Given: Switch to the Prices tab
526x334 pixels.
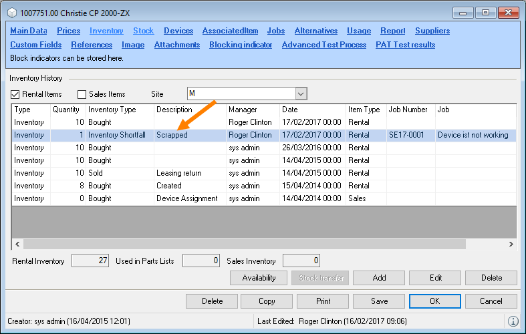Looking at the screenshot, I should [68, 31].
